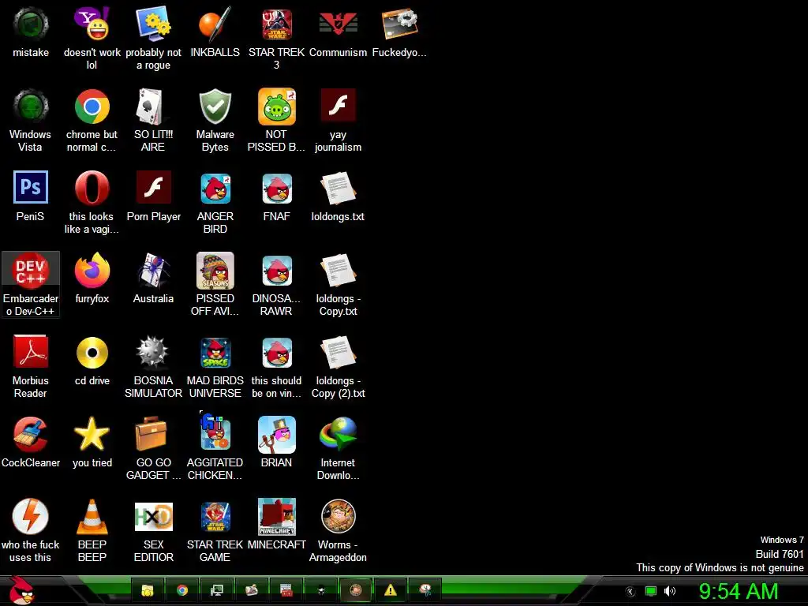Select the red Opera O icon
The image size is (808, 606).
coord(92,188)
